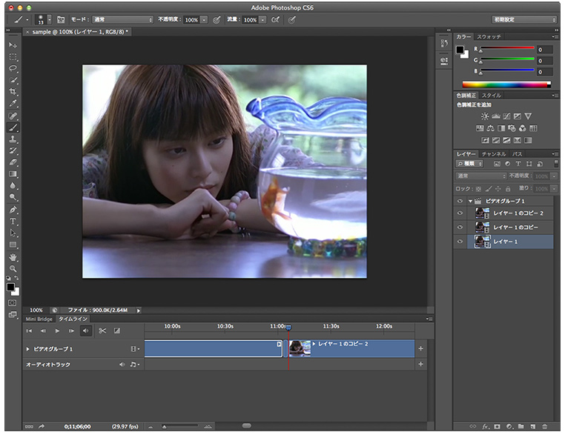Select the Clone Stamp tool
Screen dimensions: 565x435
(13, 139)
